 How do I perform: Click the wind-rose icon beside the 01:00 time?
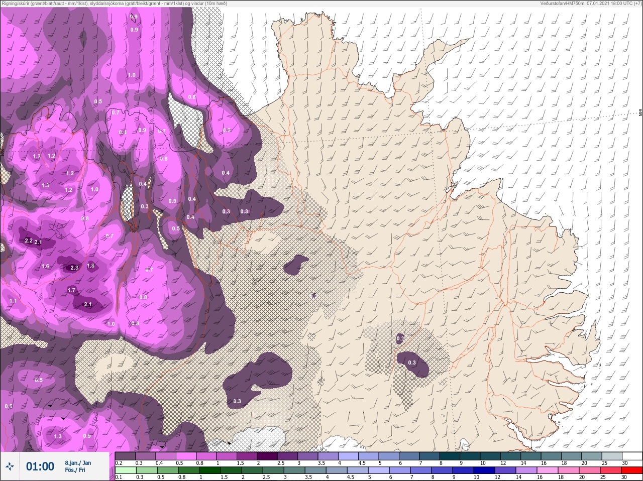point(10,466)
